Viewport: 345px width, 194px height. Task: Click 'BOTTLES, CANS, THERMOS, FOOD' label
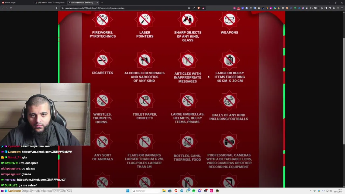pyautogui.click(x=187, y=158)
